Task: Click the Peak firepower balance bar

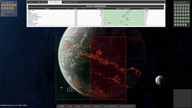Action: click(x=124, y=15)
